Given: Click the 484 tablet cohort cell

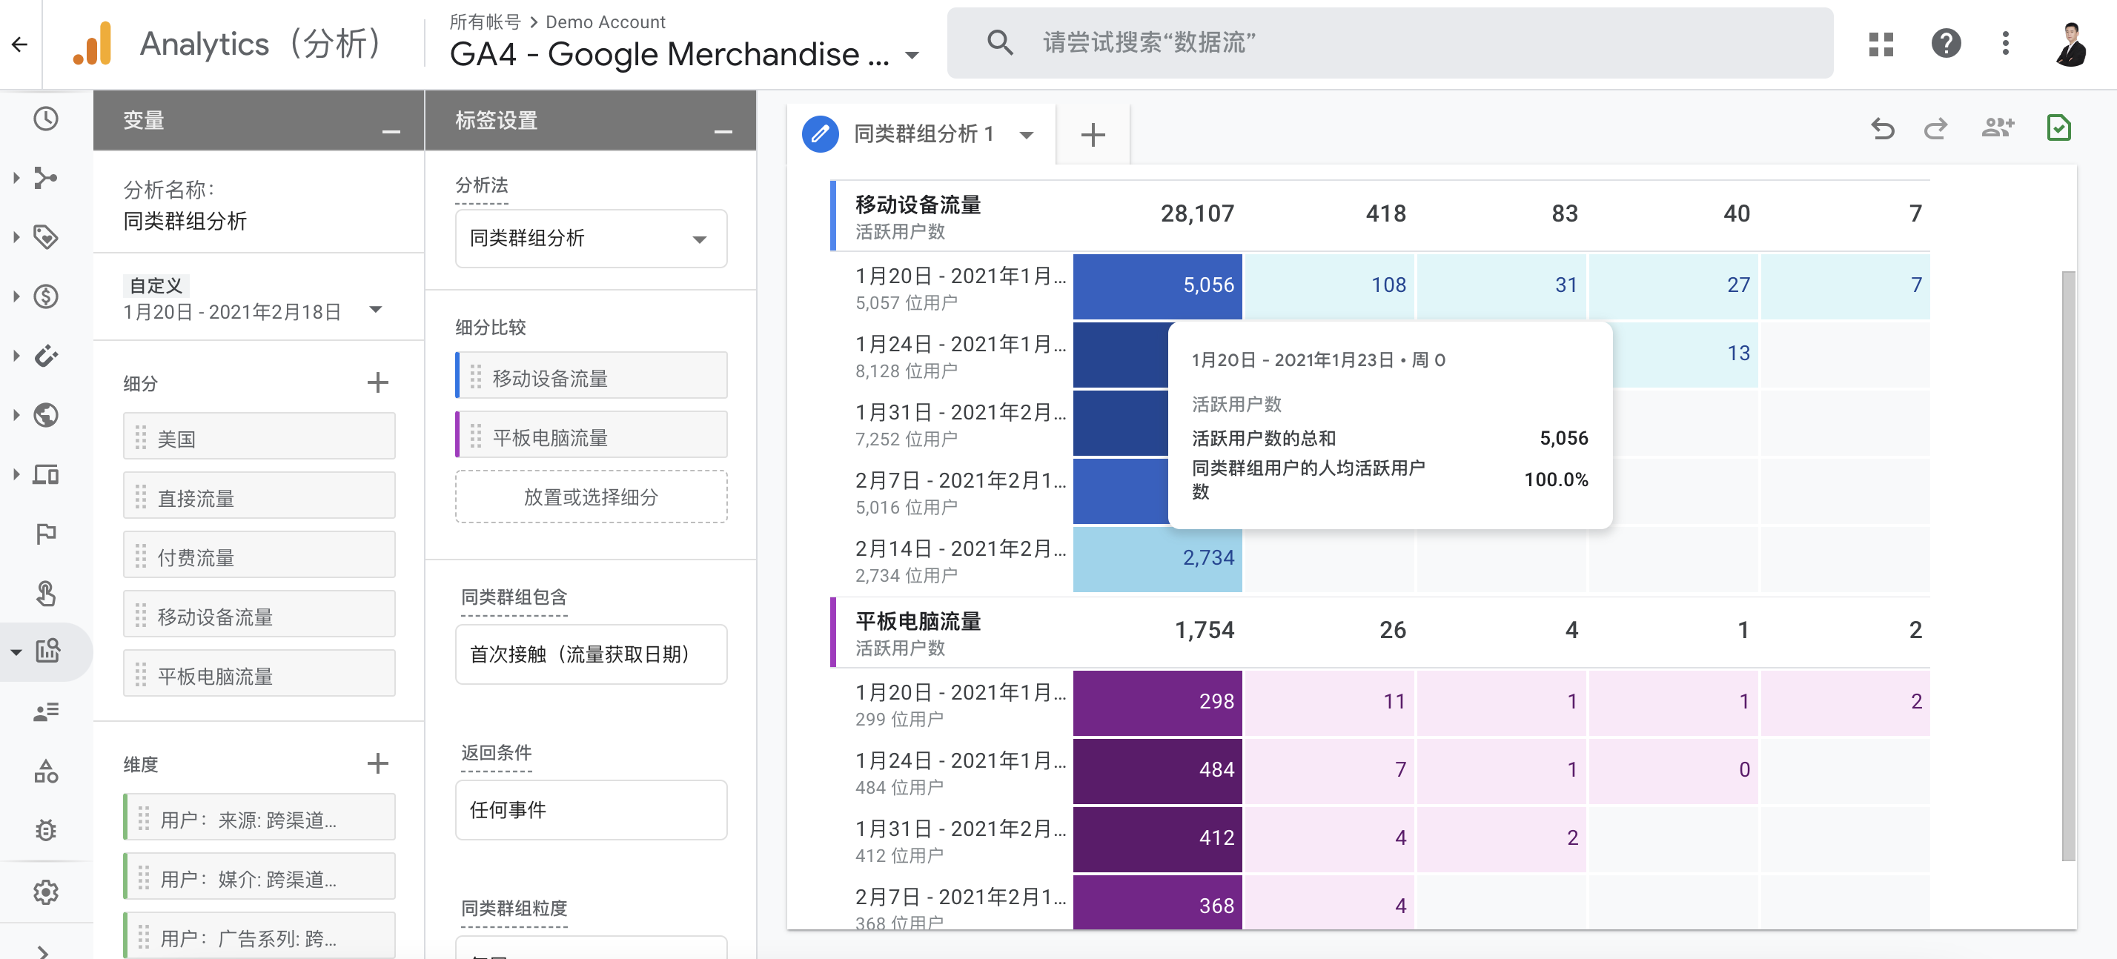Looking at the screenshot, I should (x=1157, y=771).
